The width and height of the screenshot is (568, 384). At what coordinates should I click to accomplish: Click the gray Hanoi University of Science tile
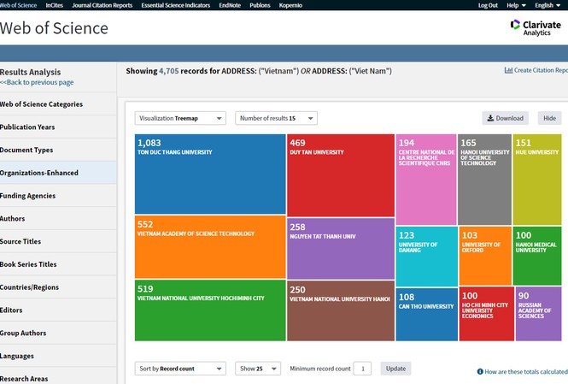(484, 180)
